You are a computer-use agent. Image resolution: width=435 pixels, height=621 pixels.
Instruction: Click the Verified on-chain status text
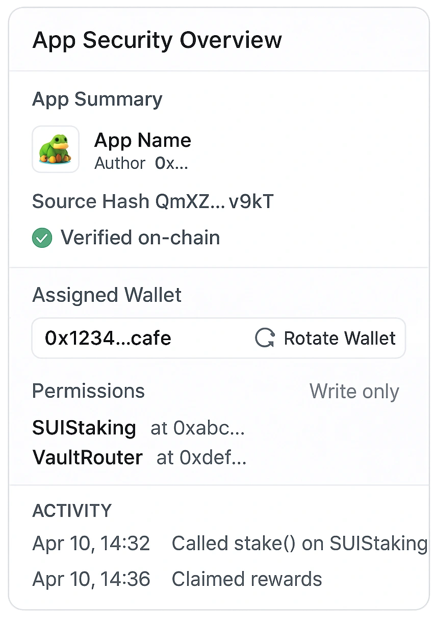coord(140,238)
